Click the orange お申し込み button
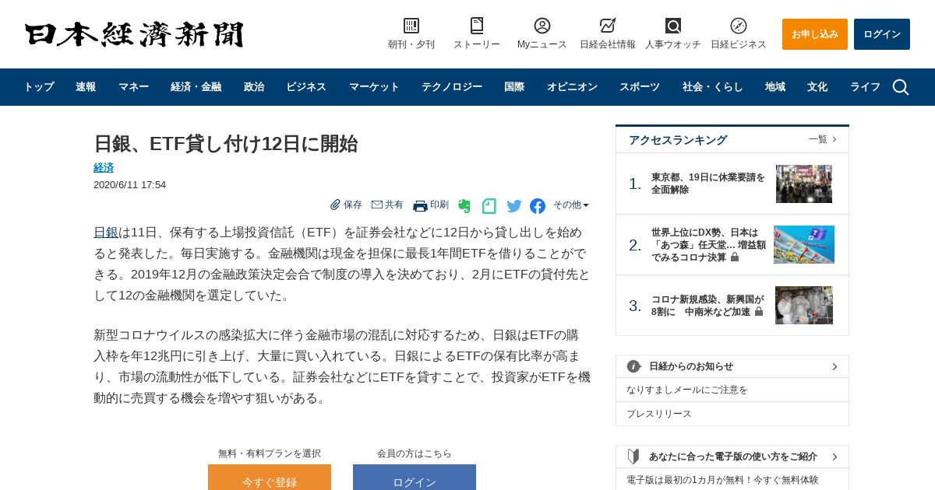 click(x=815, y=34)
